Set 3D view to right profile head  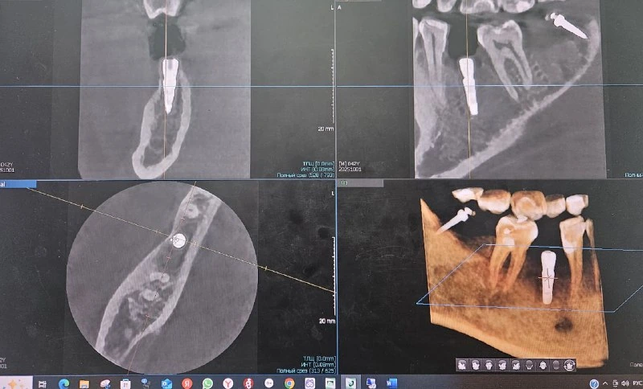point(462,365)
